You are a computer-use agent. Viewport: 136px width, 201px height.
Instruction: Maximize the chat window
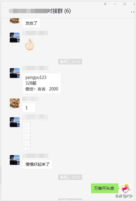click(125, 4)
